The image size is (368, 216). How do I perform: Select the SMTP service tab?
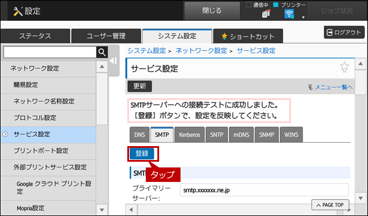pos(162,135)
